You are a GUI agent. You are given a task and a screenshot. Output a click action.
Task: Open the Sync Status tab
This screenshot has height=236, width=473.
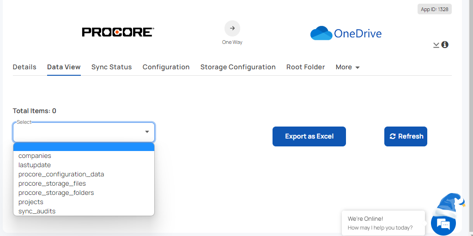coord(111,67)
